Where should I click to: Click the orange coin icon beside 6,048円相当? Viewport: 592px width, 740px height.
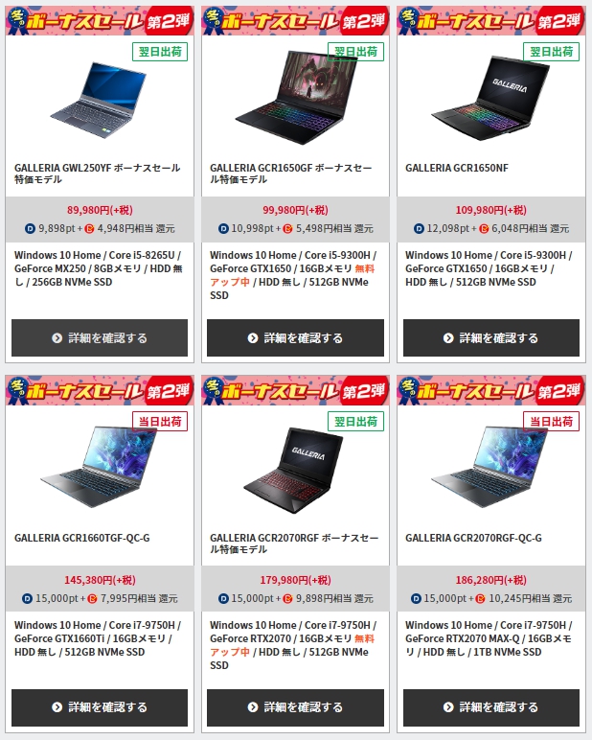point(484,229)
